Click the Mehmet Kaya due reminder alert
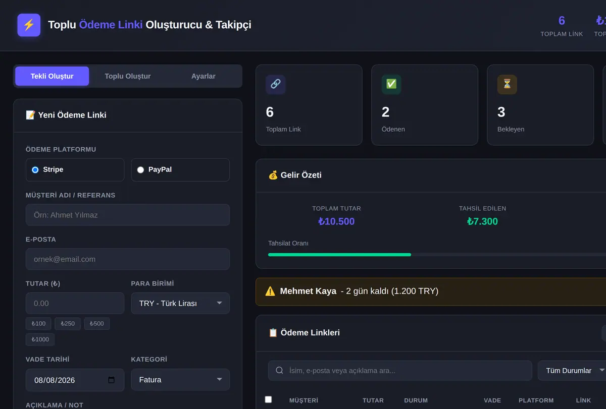This screenshot has width=606, height=409. [431, 291]
